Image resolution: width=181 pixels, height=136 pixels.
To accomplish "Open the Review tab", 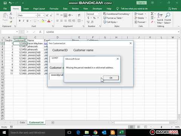I will 75,9.
